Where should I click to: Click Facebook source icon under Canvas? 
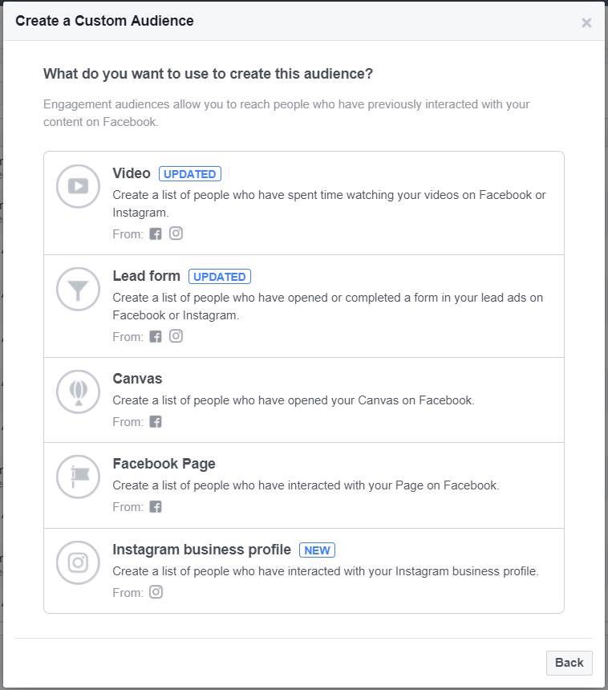(x=156, y=421)
